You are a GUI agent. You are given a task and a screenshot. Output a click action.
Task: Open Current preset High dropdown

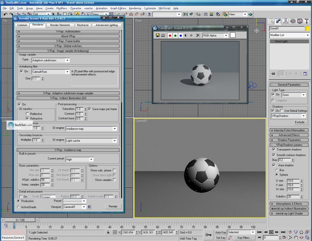pos(79,159)
